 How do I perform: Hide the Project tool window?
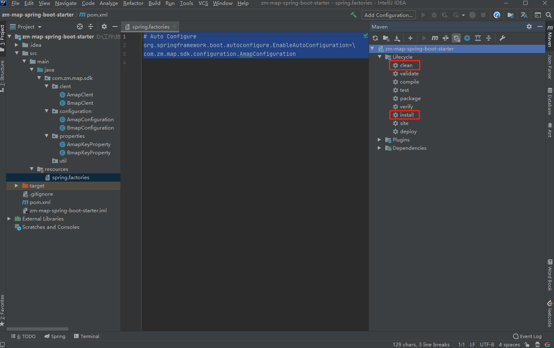coord(115,26)
